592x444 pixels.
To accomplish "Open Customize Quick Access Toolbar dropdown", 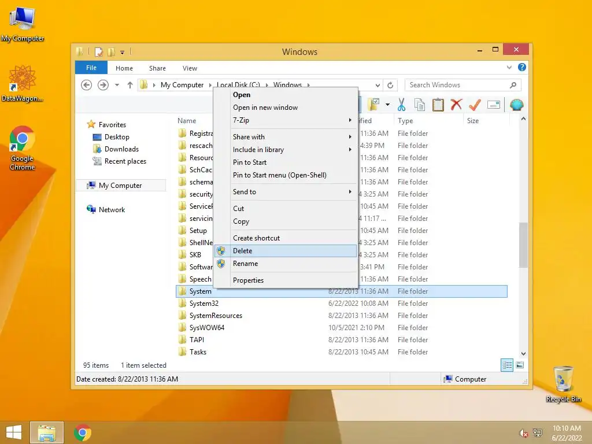I will click(123, 52).
